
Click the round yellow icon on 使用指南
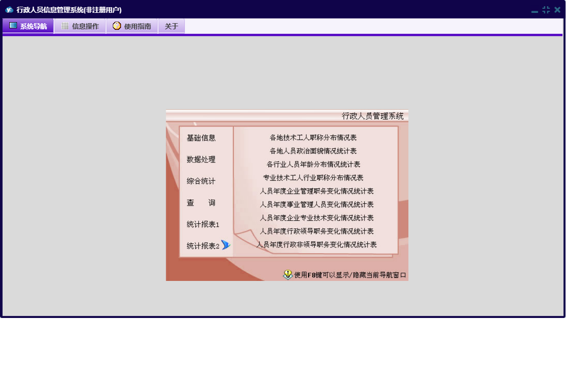pos(117,26)
